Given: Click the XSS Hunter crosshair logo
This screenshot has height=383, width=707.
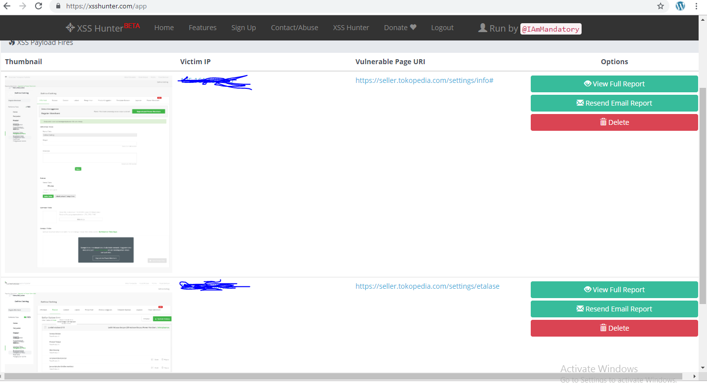Looking at the screenshot, I should tap(70, 28).
